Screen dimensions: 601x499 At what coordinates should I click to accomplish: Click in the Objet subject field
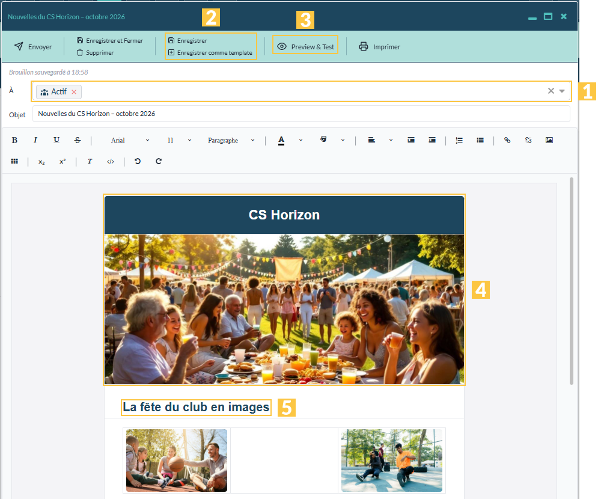[x=301, y=114]
